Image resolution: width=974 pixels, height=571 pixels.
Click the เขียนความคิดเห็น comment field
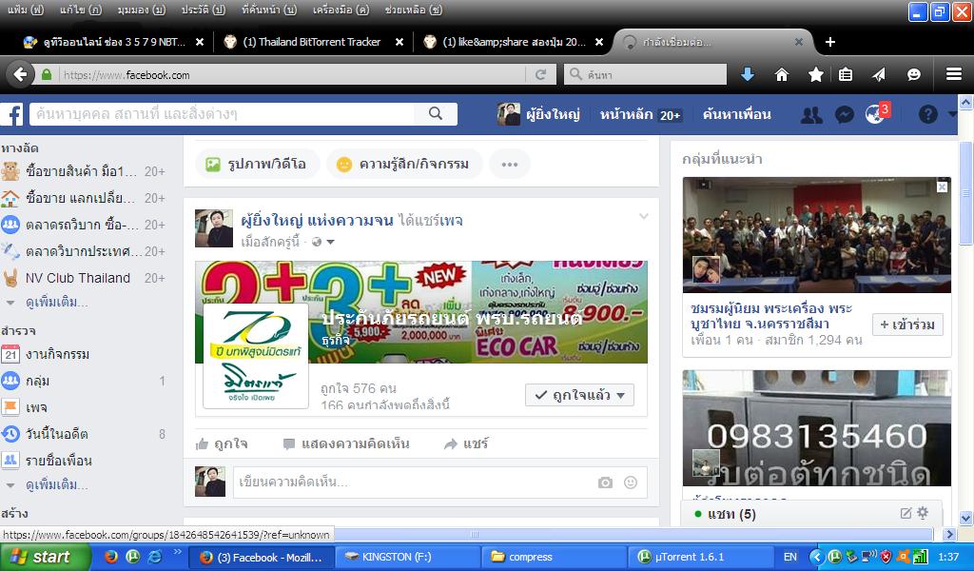click(x=412, y=482)
